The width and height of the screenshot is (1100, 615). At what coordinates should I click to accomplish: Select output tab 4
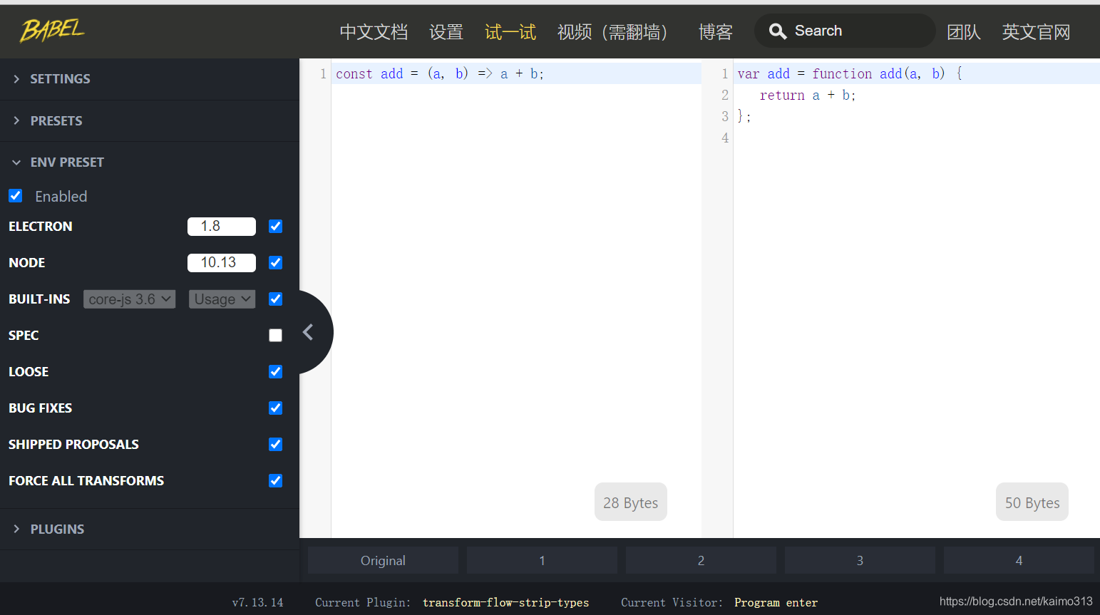click(1019, 560)
